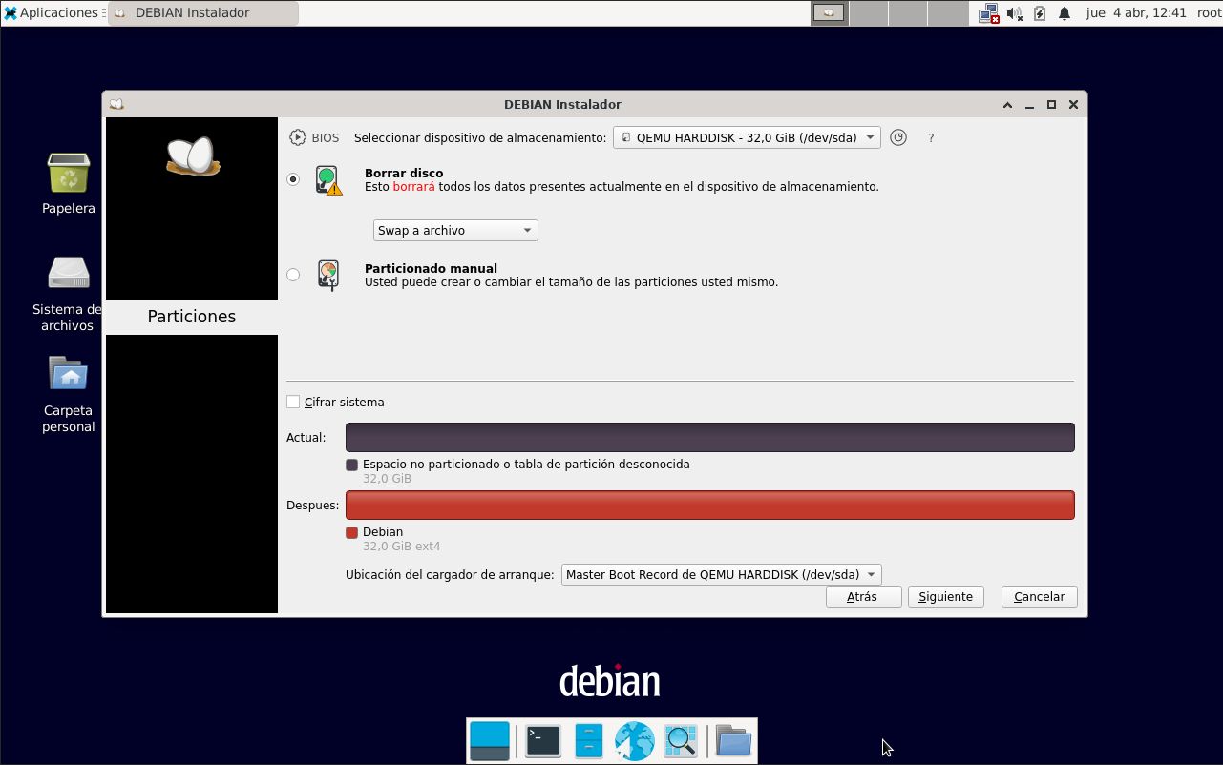The width and height of the screenshot is (1223, 765).
Task: Select the Borrar disco radio option
Action: [x=293, y=179]
